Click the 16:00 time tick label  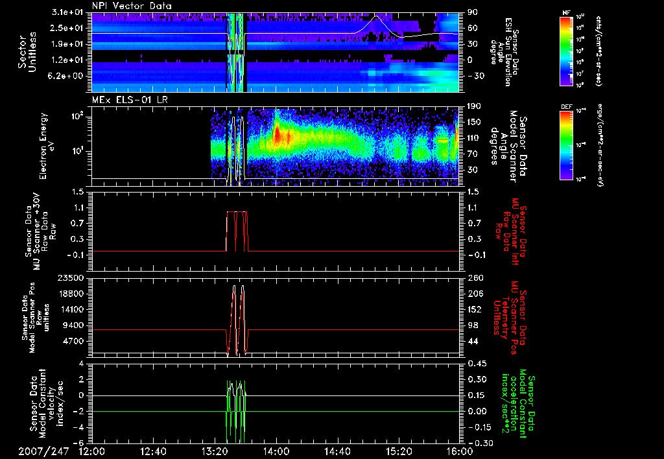point(460,452)
